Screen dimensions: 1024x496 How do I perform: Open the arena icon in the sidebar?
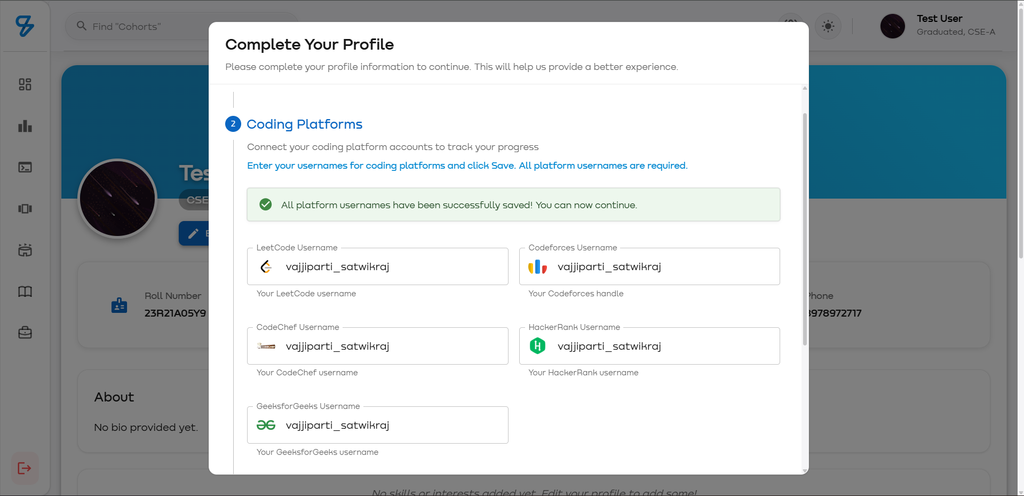[x=25, y=250]
